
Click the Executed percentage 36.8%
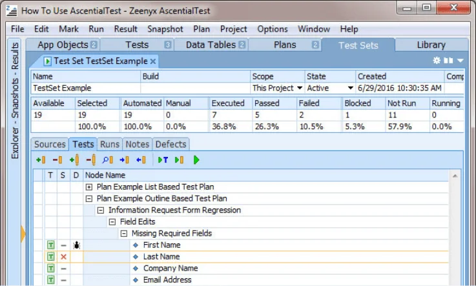click(223, 127)
